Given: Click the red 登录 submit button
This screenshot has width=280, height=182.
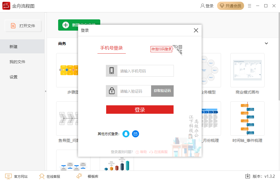Looking at the screenshot, I should [x=140, y=110].
